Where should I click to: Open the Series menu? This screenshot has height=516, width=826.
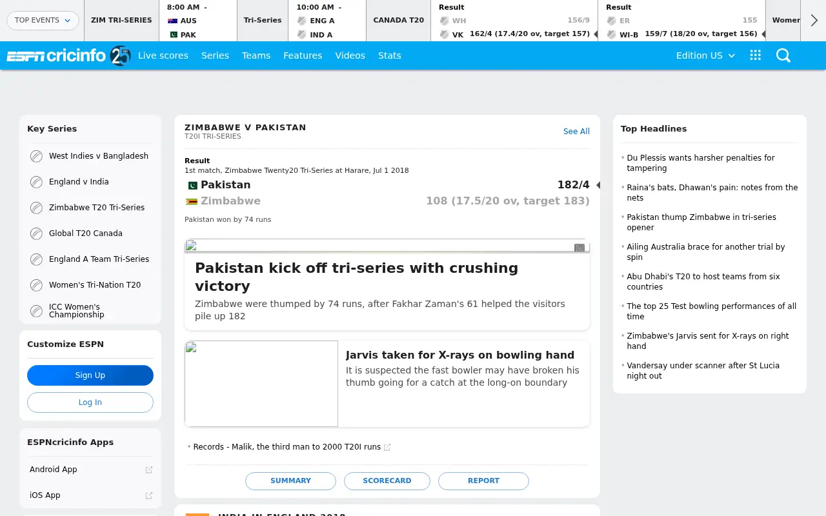click(x=215, y=55)
